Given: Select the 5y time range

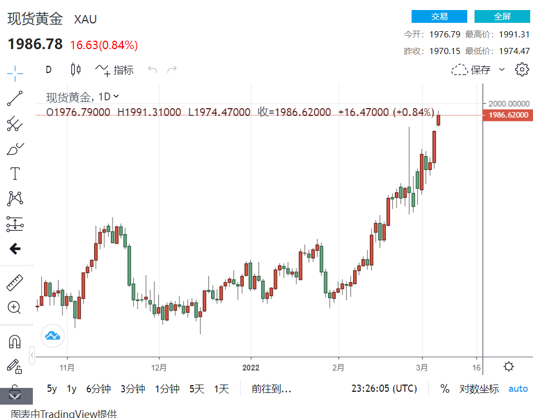Looking at the screenshot, I should coord(52,389).
